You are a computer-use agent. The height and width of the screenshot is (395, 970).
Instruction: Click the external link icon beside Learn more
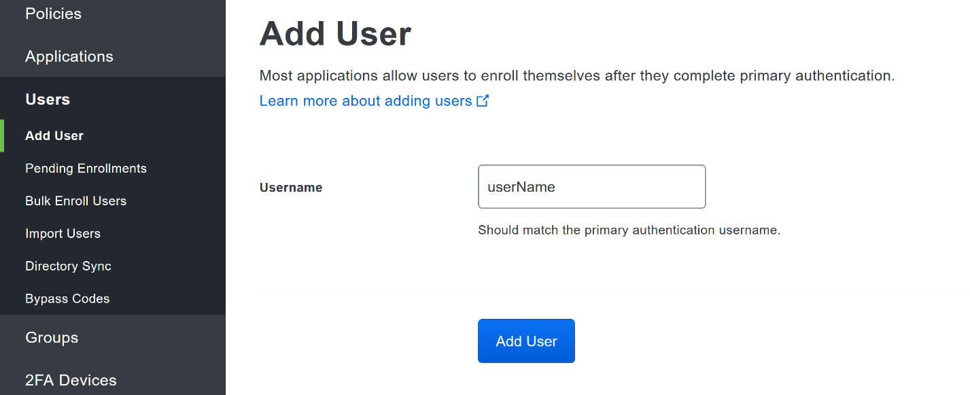483,101
